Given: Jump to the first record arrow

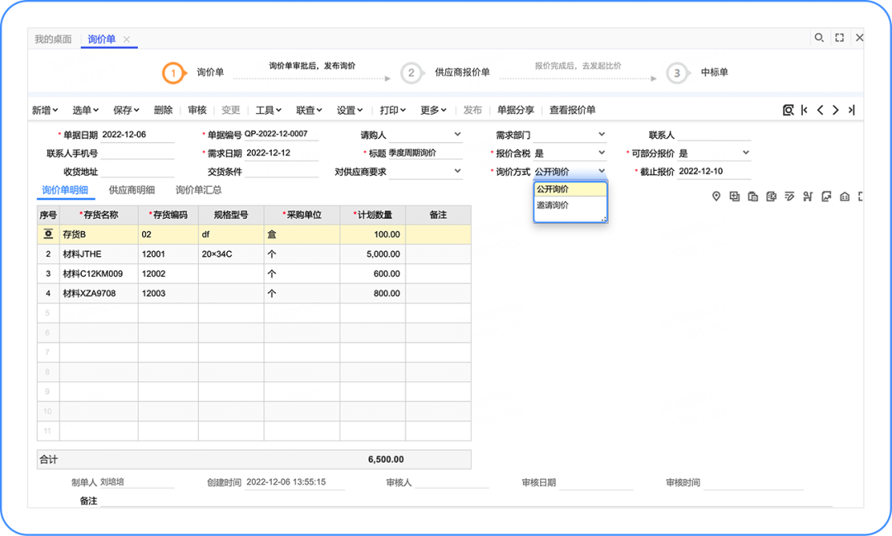Looking at the screenshot, I should tap(804, 110).
